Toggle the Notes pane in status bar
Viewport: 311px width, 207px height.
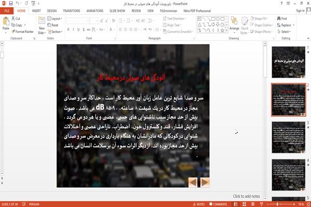click(x=199, y=204)
